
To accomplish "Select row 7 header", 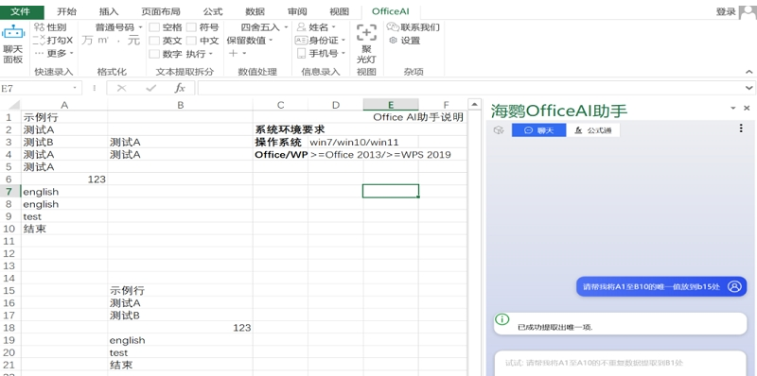I will [x=10, y=192].
